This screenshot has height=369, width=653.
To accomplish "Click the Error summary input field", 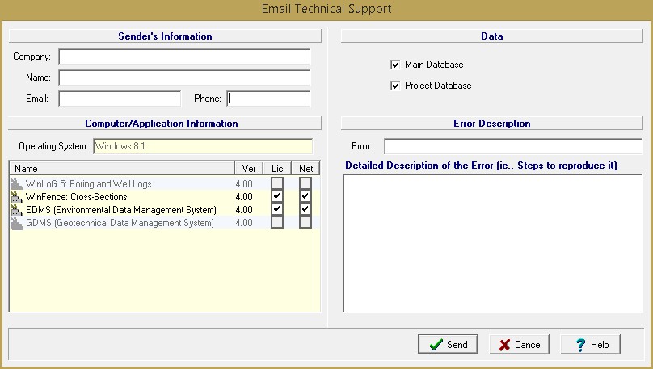I will pyautogui.click(x=512, y=146).
